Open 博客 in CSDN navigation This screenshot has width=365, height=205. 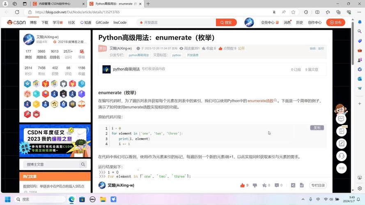click(33, 22)
